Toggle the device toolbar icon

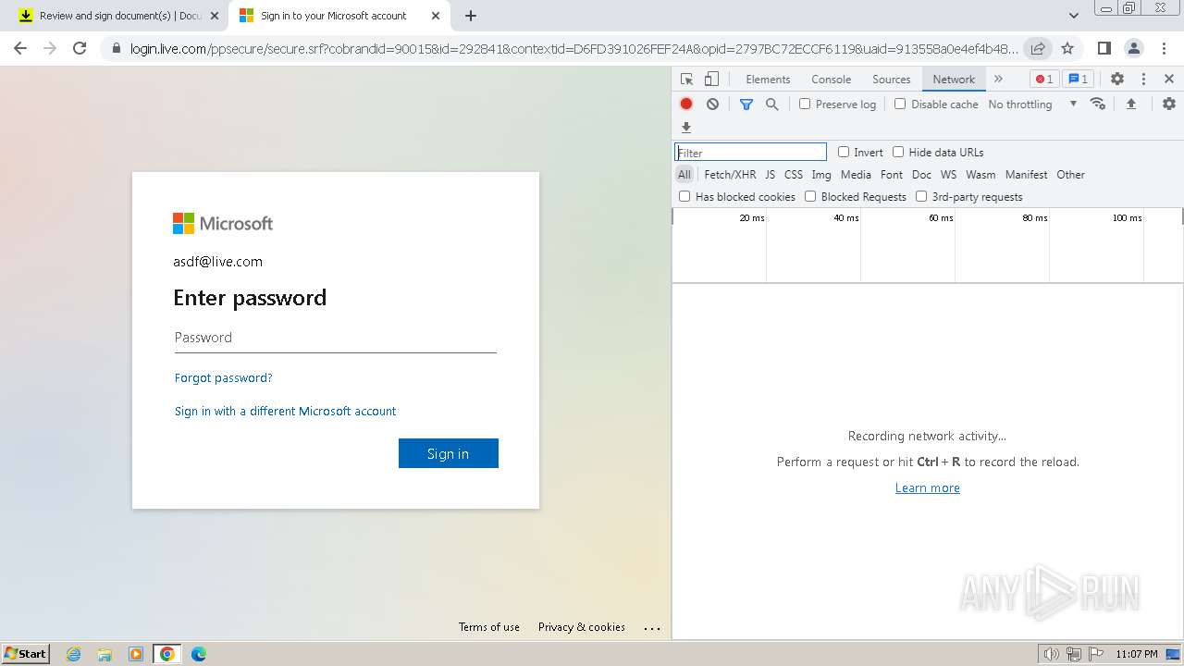[x=711, y=80]
